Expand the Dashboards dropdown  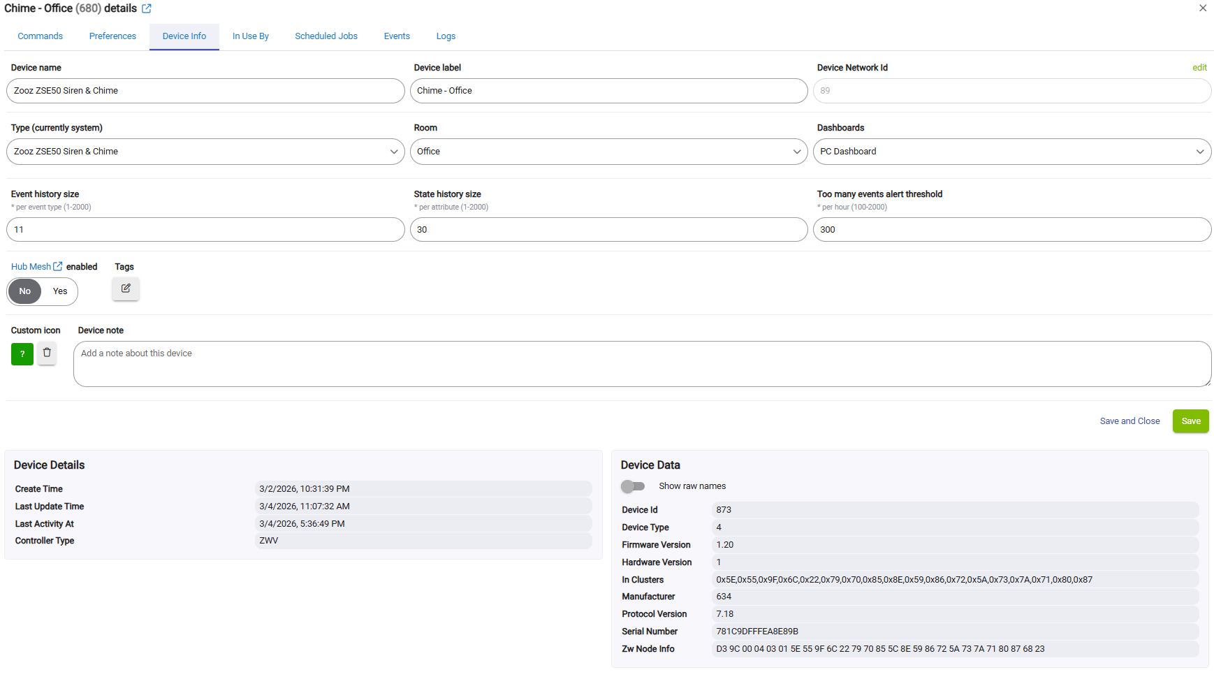(x=1011, y=152)
